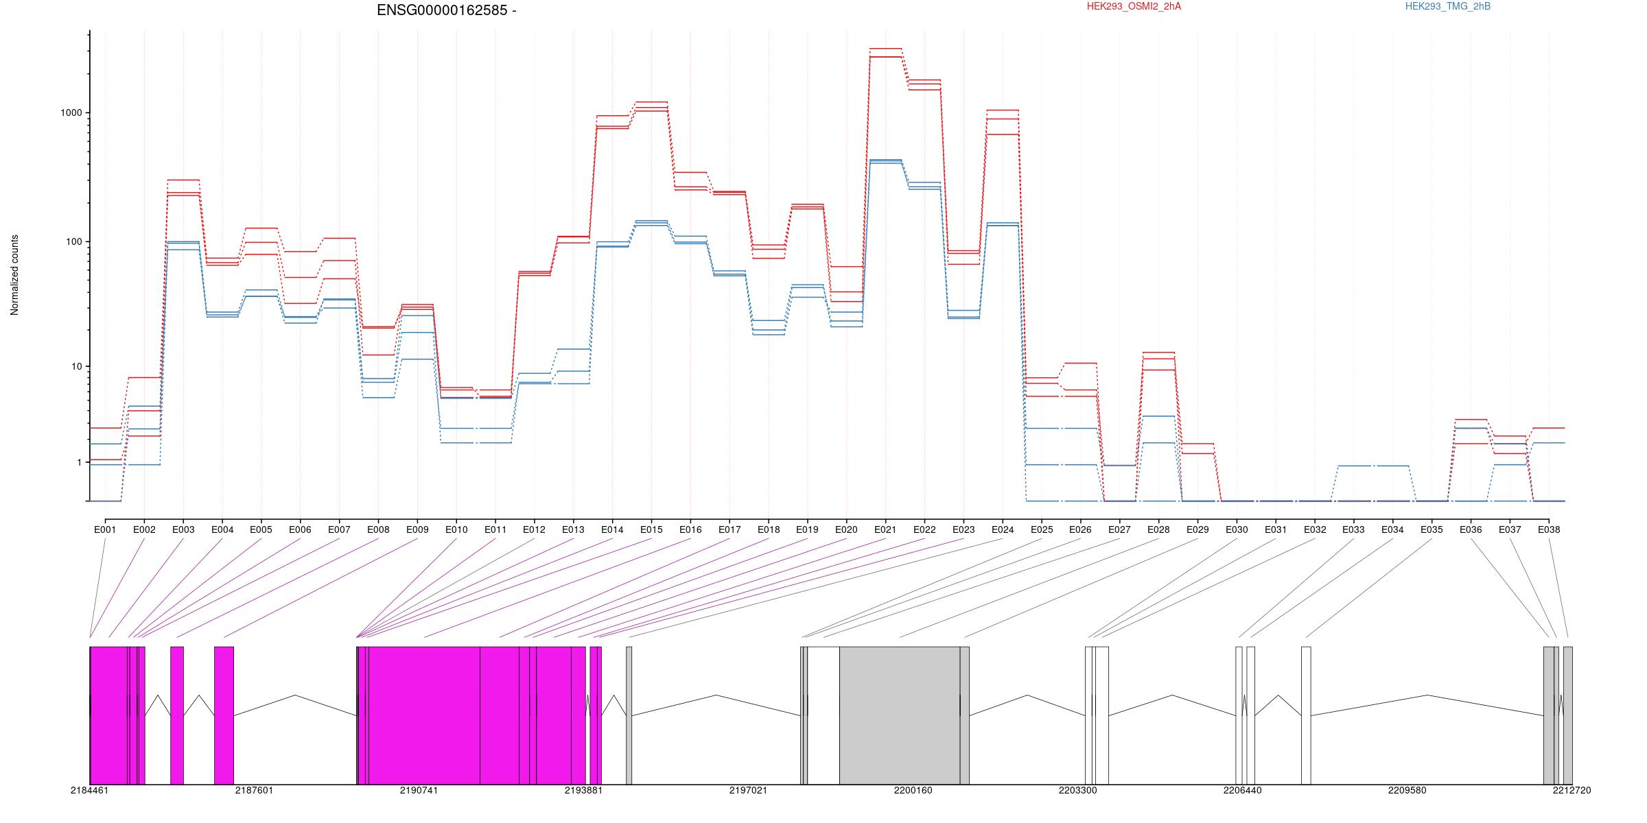Click exon label E004
1647x823 pixels.
(222, 529)
